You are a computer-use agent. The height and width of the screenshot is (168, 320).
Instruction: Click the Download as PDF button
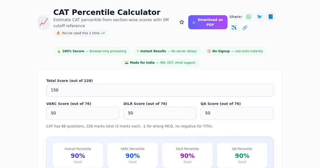pos(208,22)
